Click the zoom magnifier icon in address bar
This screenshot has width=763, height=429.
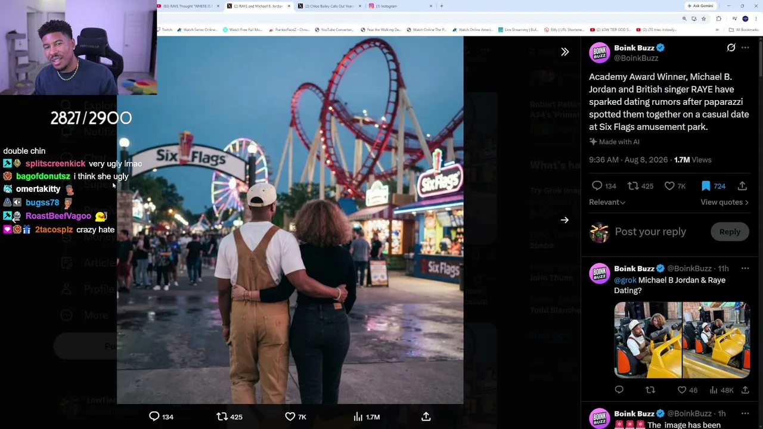tap(684, 18)
